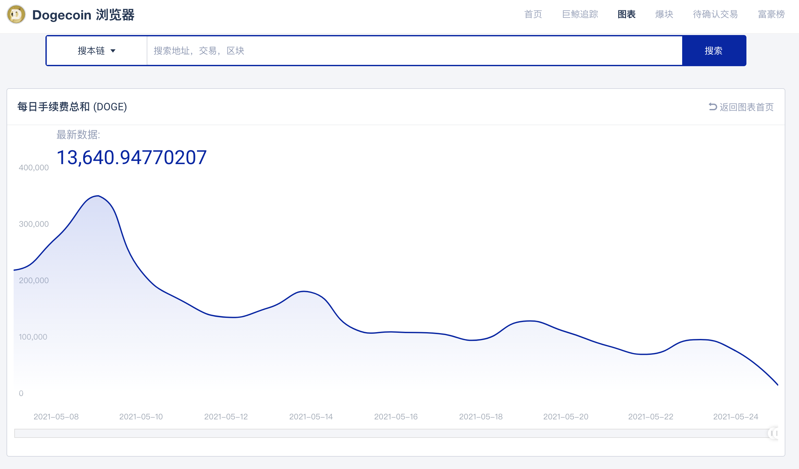The image size is (799, 469).
Task: Open the 首页 nav item
Action: [x=533, y=14]
